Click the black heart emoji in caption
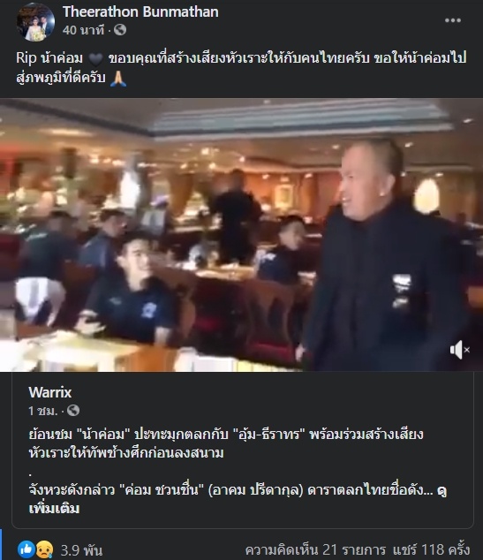The image size is (483, 560). tap(95, 59)
